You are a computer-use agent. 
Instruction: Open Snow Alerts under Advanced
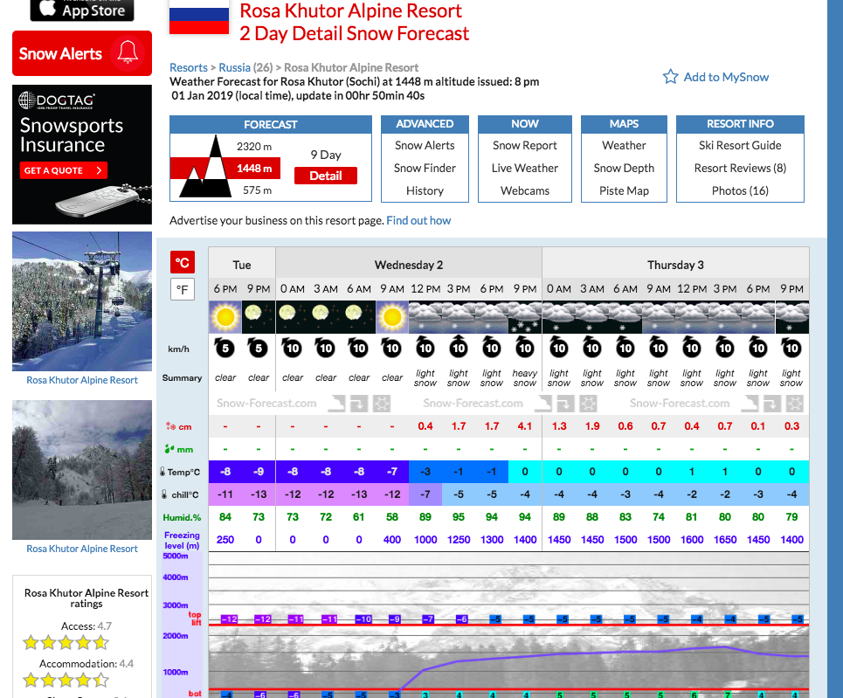pos(425,145)
